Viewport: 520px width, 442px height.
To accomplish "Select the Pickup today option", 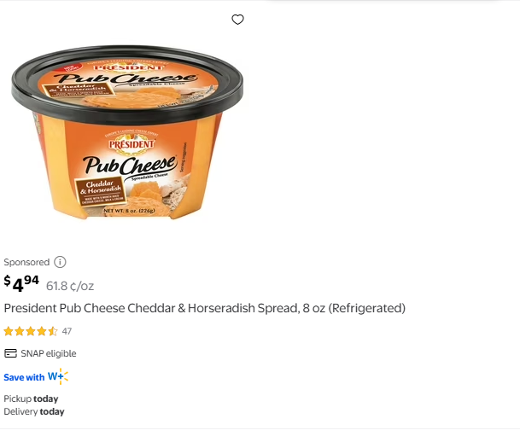I will pos(31,398).
